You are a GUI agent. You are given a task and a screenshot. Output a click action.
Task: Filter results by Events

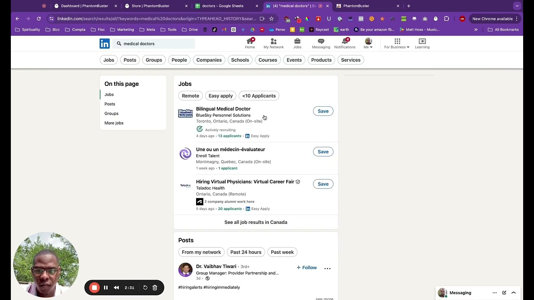point(294,60)
